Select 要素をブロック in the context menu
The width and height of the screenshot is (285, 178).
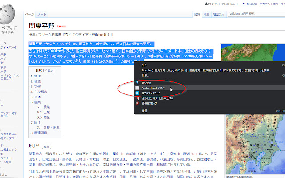(209, 103)
